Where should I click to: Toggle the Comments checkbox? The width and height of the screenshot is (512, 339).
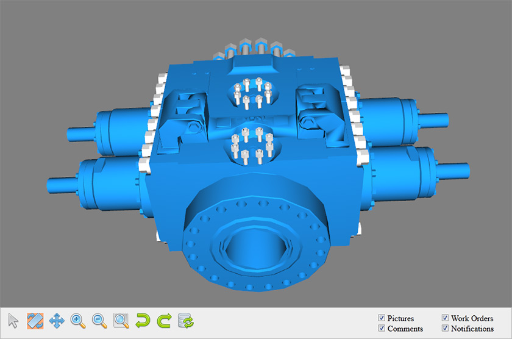tap(382, 328)
